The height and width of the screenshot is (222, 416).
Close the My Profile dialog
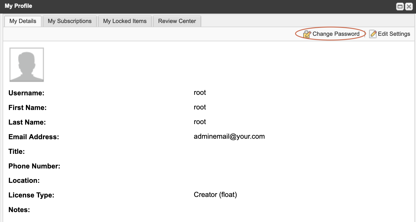click(409, 7)
